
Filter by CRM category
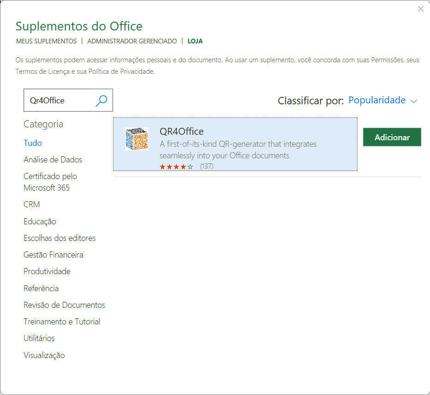(x=32, y=204)
